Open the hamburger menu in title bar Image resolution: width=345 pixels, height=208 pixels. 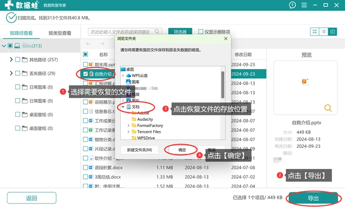[x=304, y=5]
